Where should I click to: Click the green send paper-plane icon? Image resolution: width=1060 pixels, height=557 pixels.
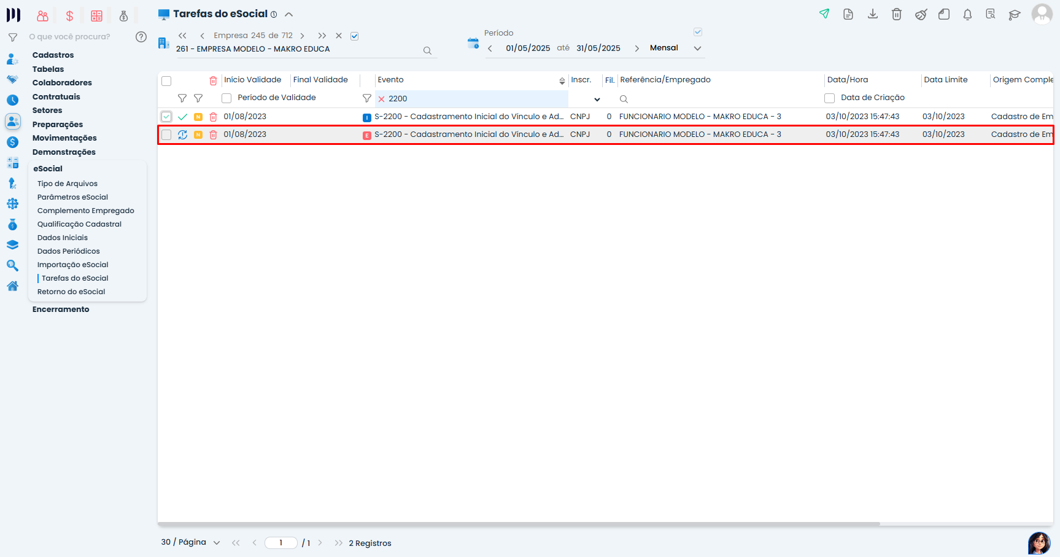tap(824, 14)
